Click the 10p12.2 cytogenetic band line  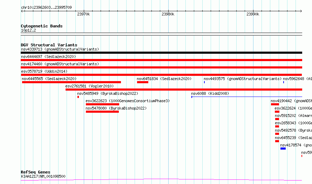tap(161, 34)
